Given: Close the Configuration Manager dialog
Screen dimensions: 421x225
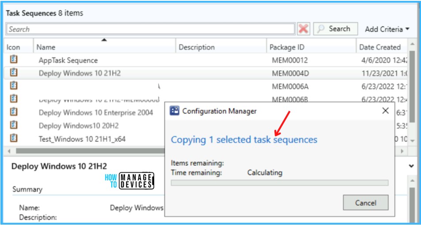Looking at the screenshot, I should pyautogui.click(x=386, y=110).
